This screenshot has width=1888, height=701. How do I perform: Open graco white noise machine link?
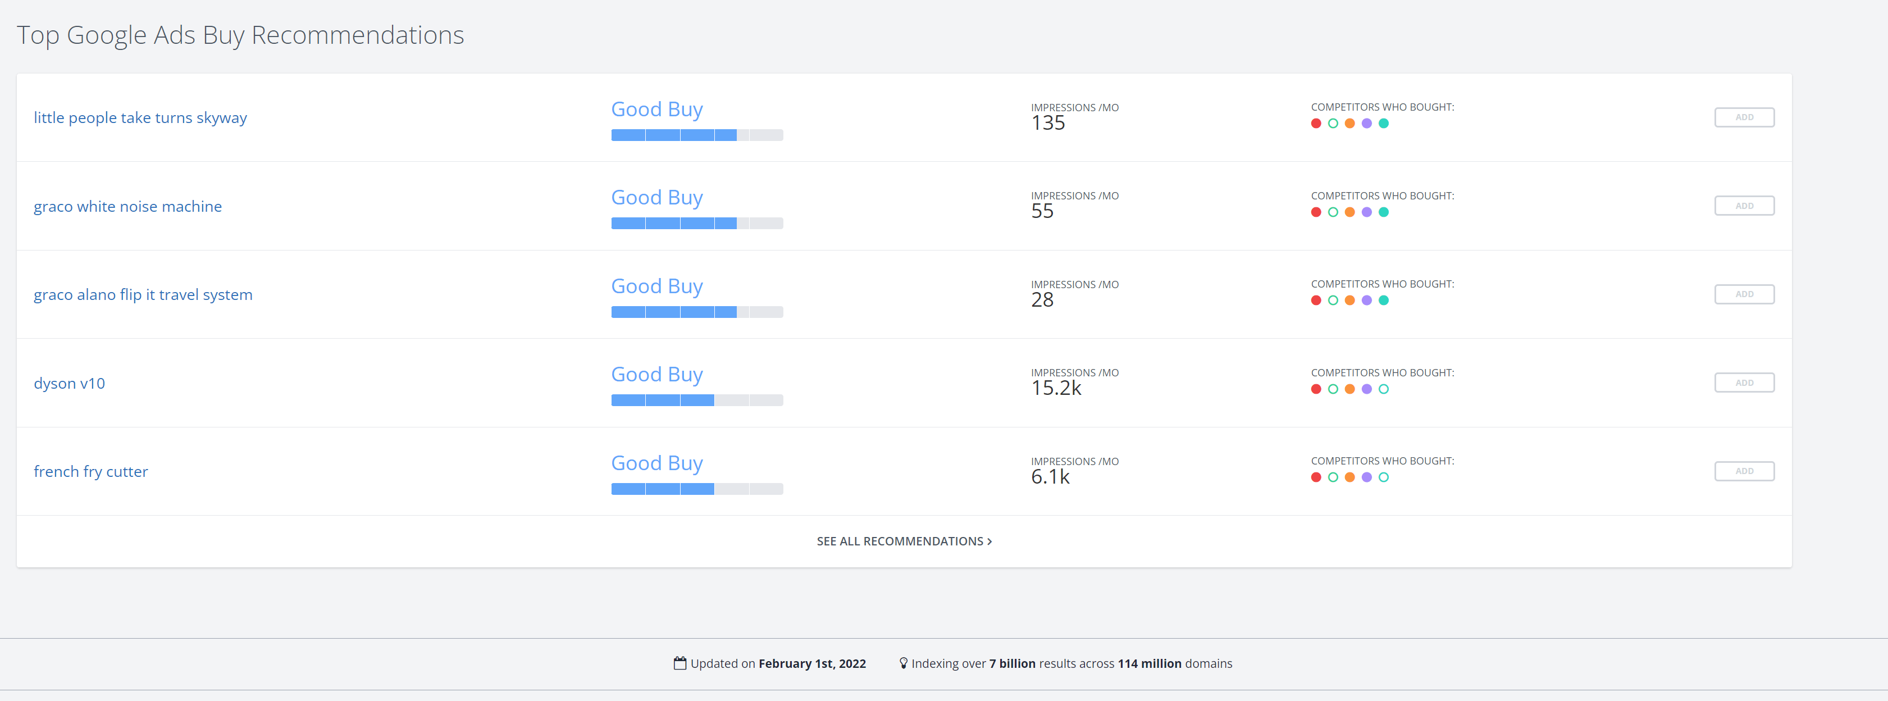pos(127,207)
